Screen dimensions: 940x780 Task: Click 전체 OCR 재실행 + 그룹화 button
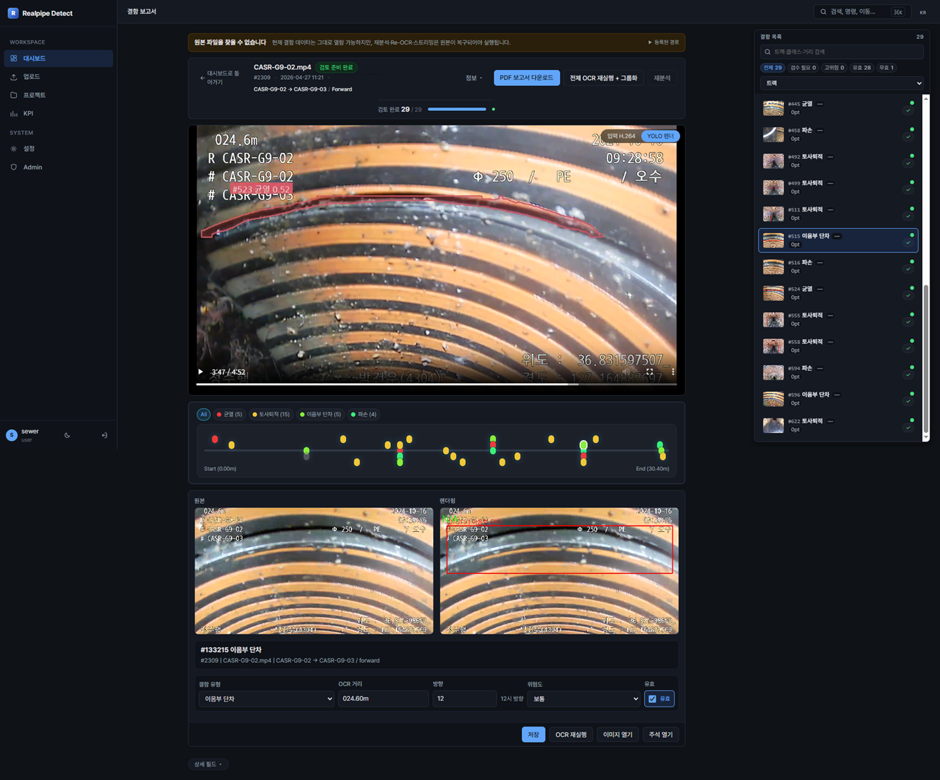[603, 78]
